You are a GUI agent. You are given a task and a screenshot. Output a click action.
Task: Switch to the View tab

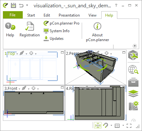point(92,15)
